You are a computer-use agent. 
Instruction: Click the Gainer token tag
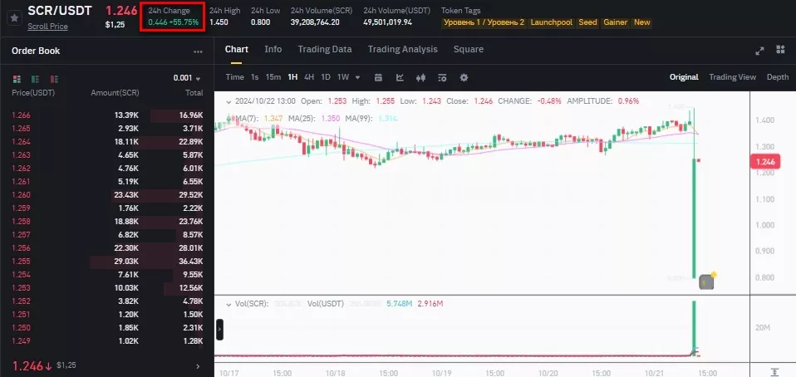pyautogui.click(x=615, y=22)
